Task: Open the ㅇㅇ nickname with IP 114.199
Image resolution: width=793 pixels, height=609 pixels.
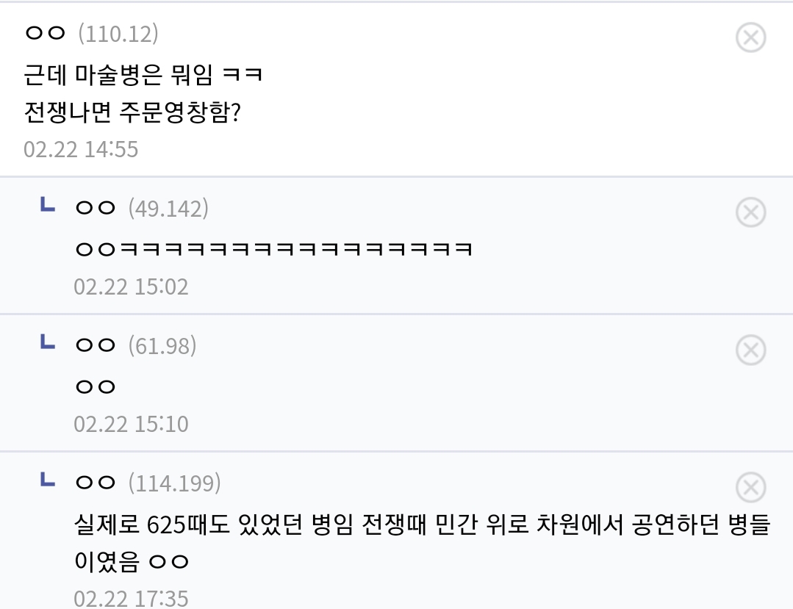Action: [96, 483]
